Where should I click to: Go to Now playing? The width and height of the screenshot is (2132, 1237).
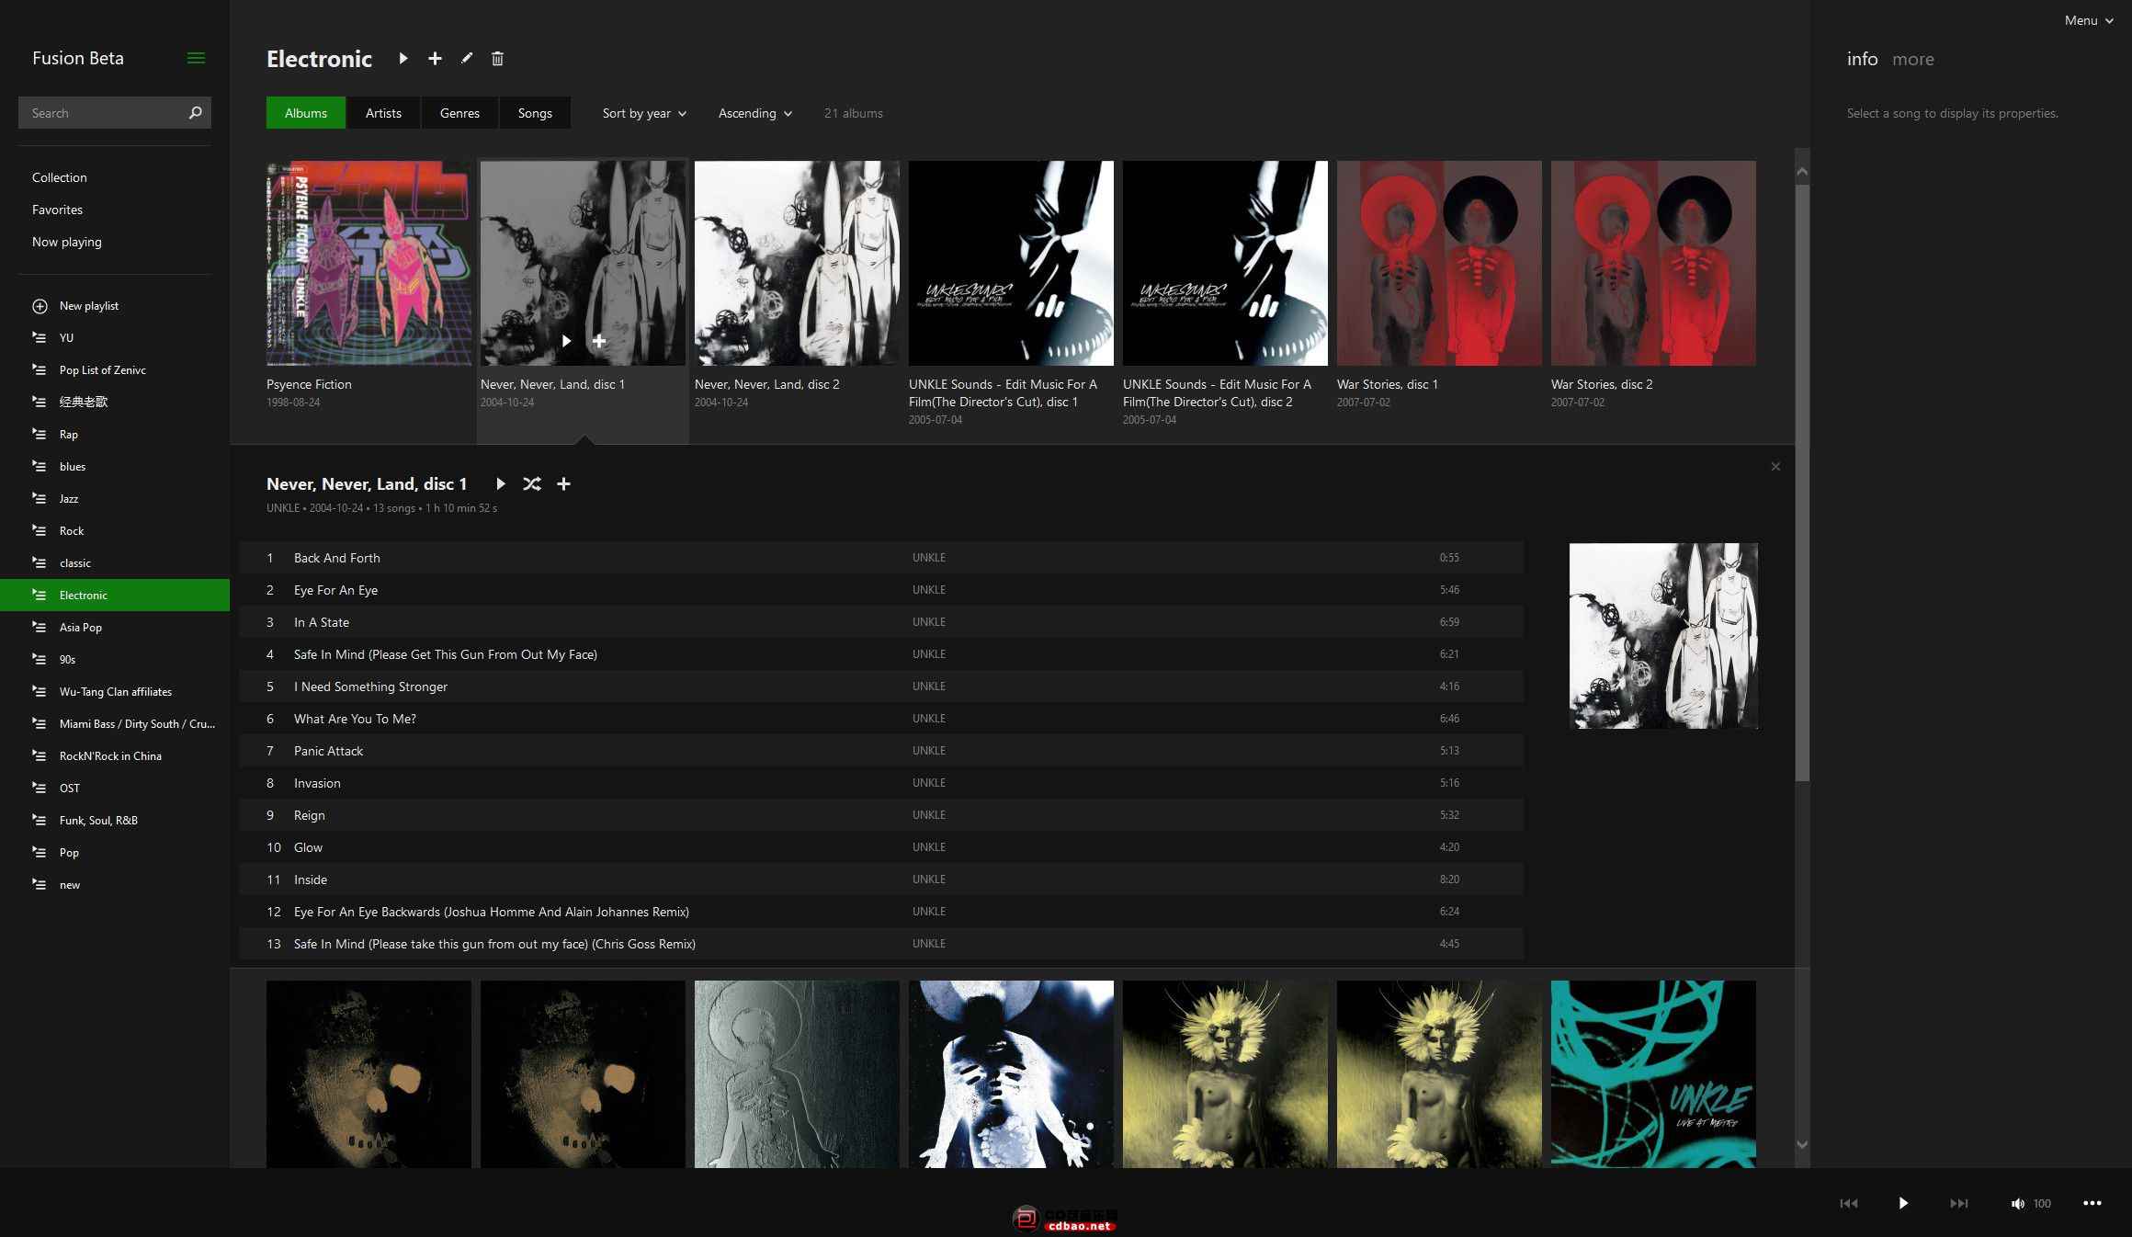point(67,242)
